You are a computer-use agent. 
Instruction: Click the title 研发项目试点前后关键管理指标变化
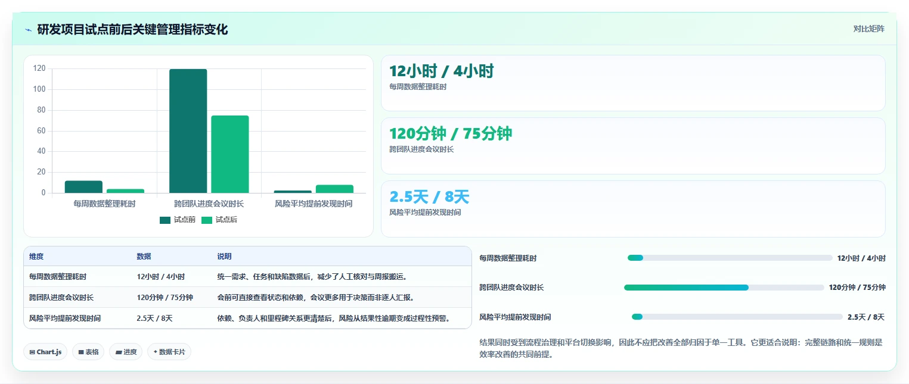point(132,30)
